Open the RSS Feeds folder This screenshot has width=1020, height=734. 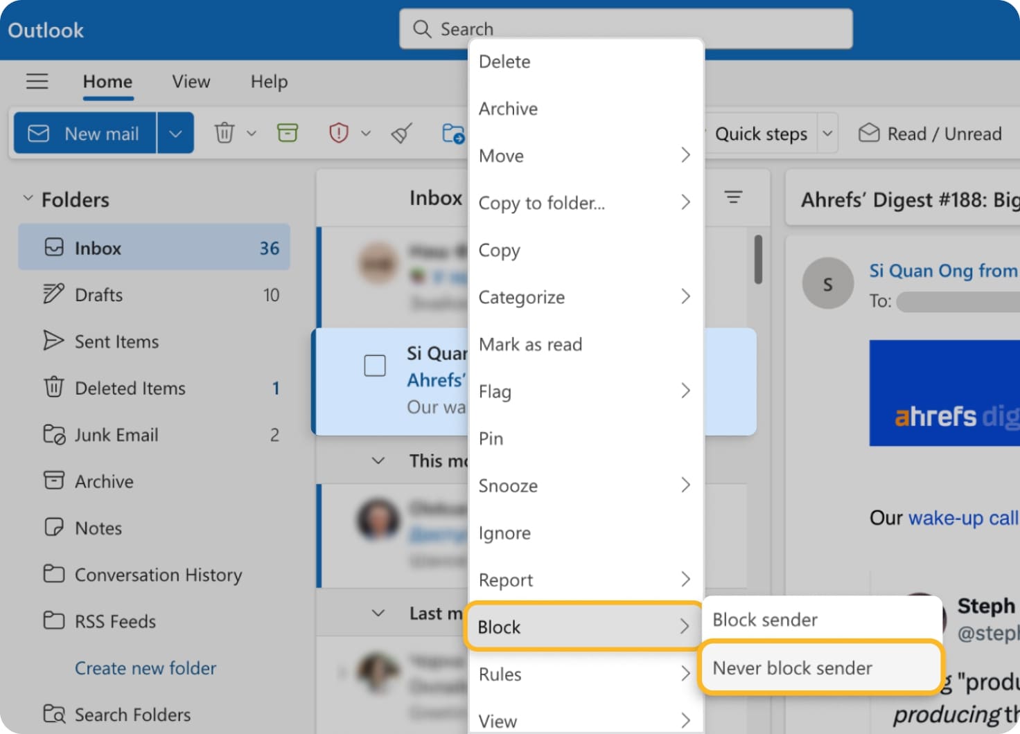154,621
